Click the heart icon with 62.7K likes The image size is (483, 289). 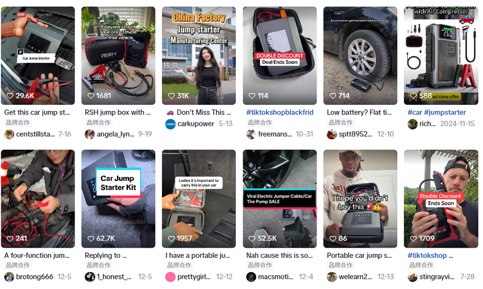coord(90,239)
